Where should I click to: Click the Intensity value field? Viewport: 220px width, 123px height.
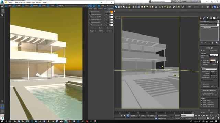click(204, 55)
